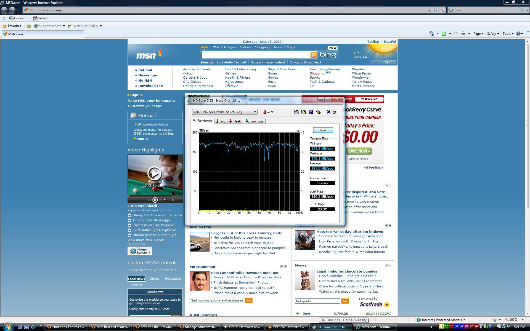
Task: Open the address bar history dropdown
Action: point(429,10)
